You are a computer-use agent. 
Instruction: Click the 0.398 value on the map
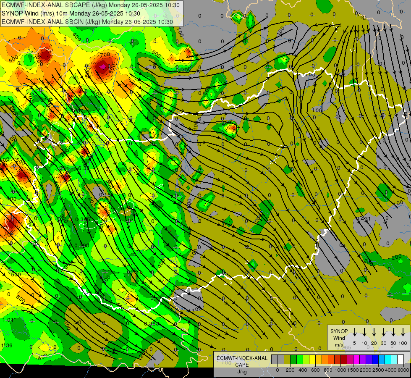(x=82, y=246)
